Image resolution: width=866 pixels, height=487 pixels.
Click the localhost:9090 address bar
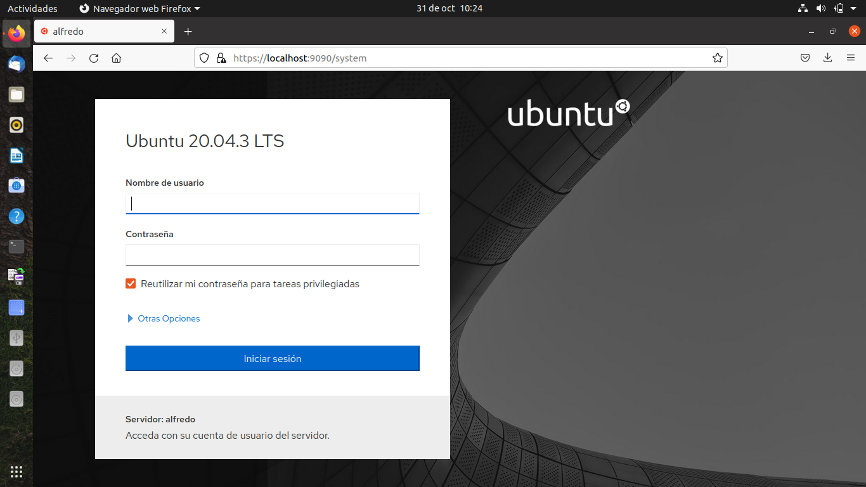pyautogui.click(x=461, y=58)
